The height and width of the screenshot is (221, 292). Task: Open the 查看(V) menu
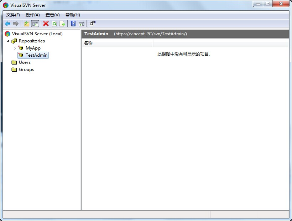click(x=52, y=15)
